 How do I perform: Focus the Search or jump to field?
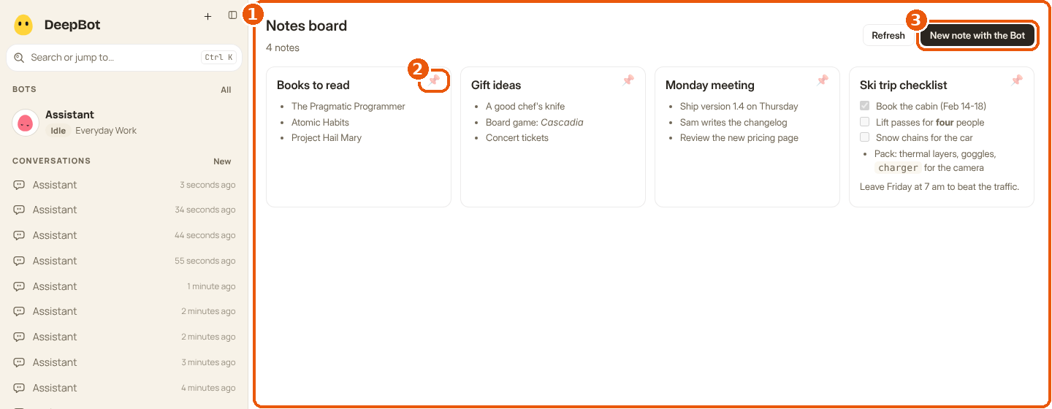124,58
